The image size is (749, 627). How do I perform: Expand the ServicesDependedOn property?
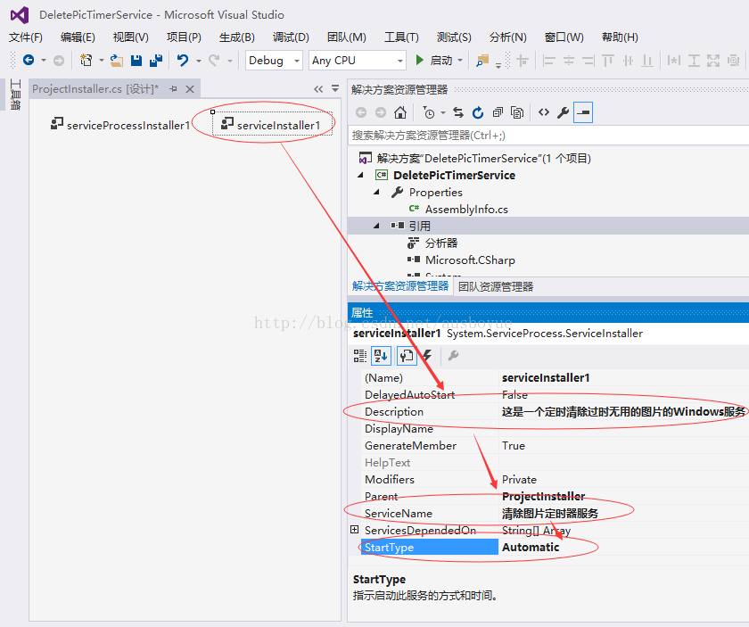pyautogui.click(x=354, y=530)
